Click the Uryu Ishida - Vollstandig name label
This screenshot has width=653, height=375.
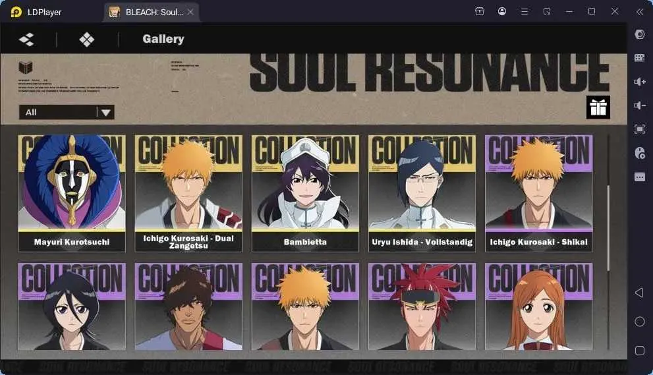click(x=422, y=242)
